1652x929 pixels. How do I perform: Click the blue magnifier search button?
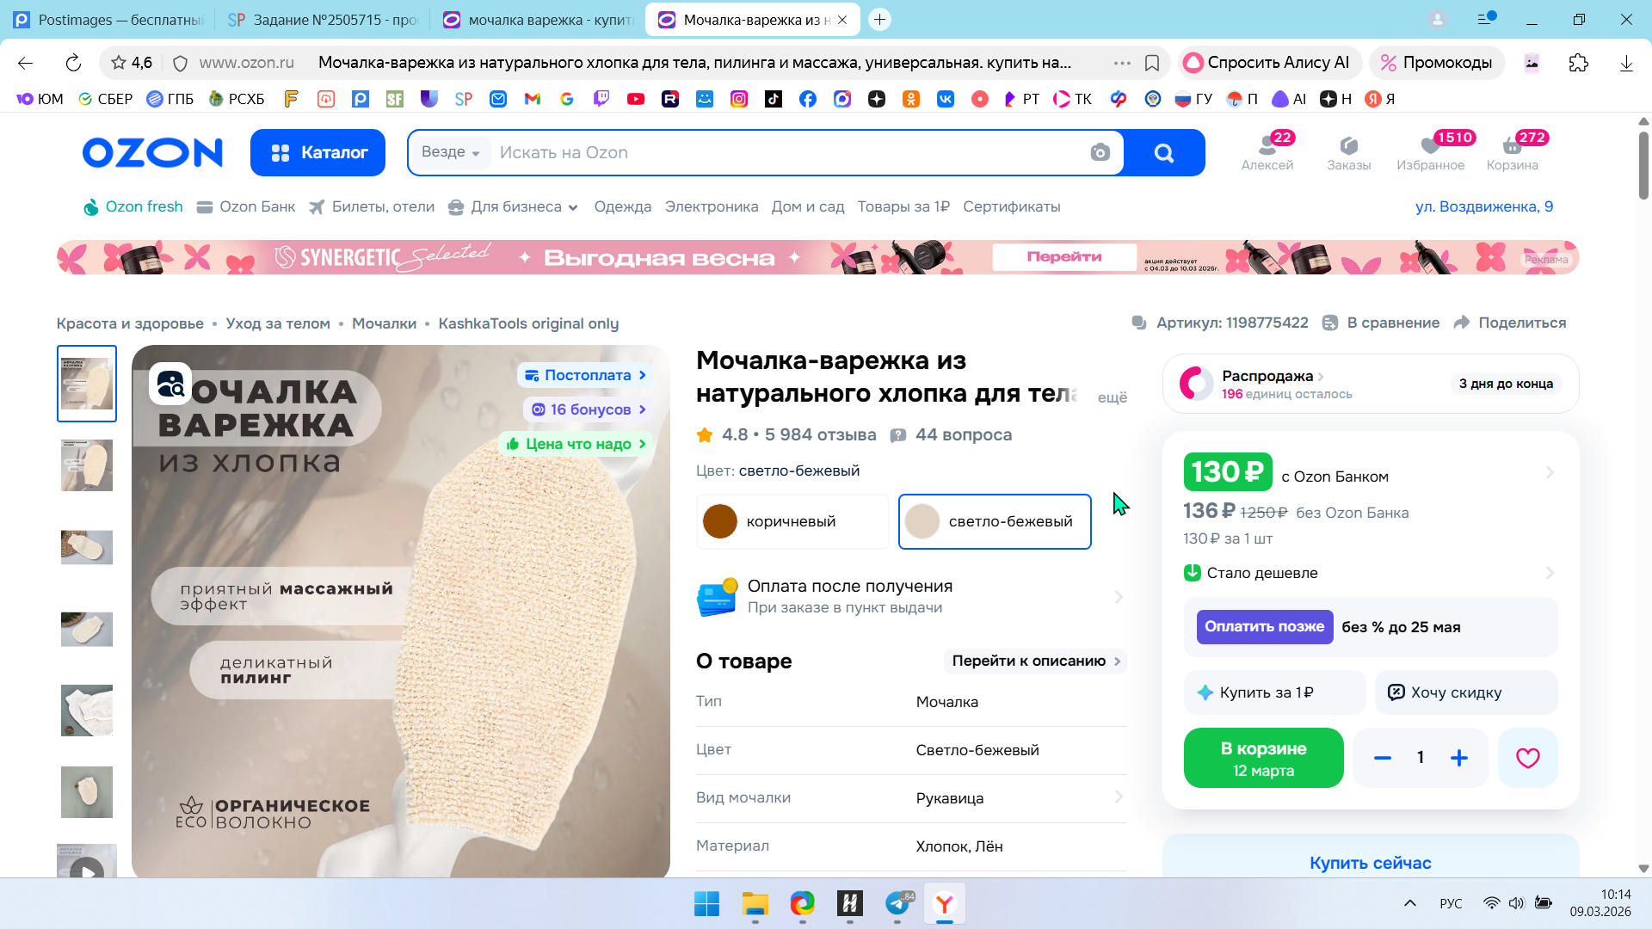coord(1163,152)
